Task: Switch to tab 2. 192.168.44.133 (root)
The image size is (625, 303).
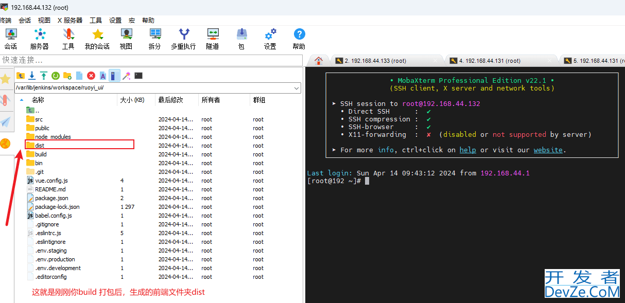Action: (386, 61)
